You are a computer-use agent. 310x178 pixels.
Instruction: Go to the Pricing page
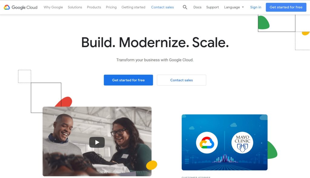pos(111,7)
